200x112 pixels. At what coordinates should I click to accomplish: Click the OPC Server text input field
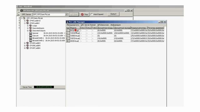point(49,15)
